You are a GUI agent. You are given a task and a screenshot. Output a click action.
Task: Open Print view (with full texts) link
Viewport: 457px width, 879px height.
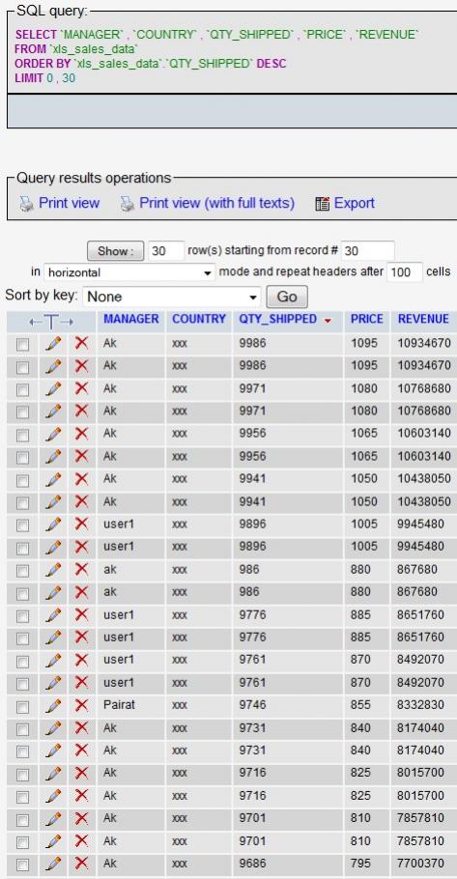pos(216,203)
